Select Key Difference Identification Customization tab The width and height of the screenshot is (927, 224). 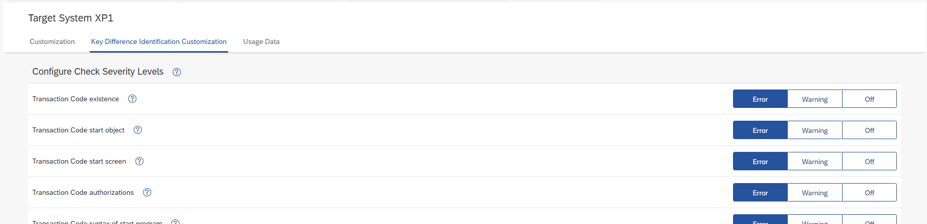[159, 41]
